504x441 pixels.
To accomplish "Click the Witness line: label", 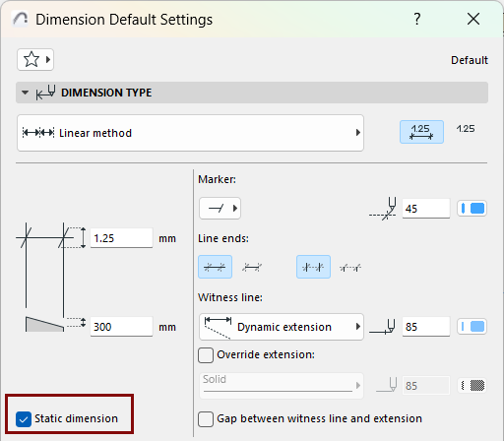I will click(x=230, y=297).
